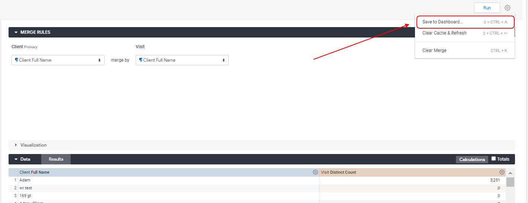
Task: Open Client Full Name column gear menu
Action: [x=315, y=172]
